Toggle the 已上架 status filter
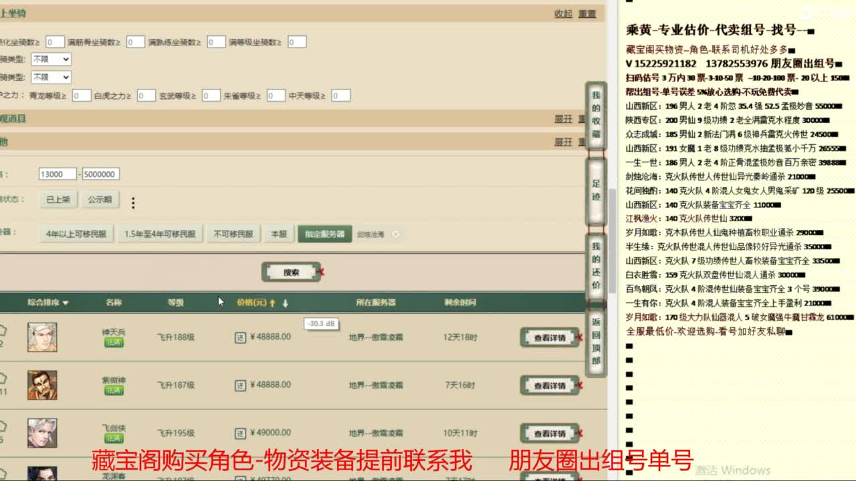 pos(58,200)
